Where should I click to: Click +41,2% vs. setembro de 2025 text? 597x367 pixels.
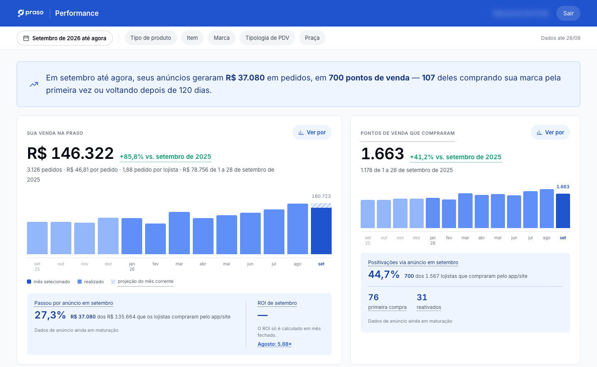point(456,157)
